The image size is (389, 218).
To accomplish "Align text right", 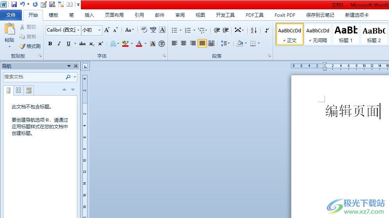I will click(x=193, y=43).
